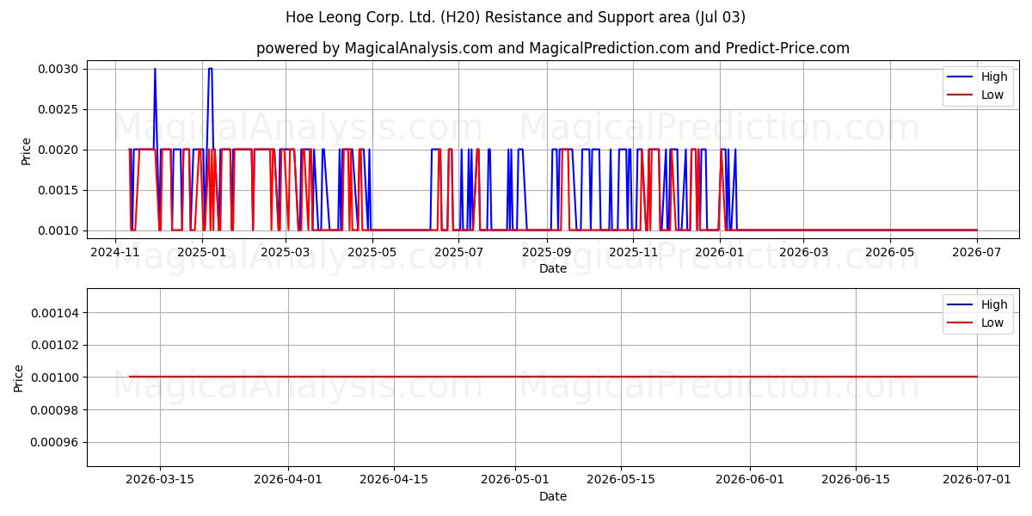Click the top chart y-axis value 0.0015
Viewport: 1032px width, 516px height.
(x=59, y=190)
